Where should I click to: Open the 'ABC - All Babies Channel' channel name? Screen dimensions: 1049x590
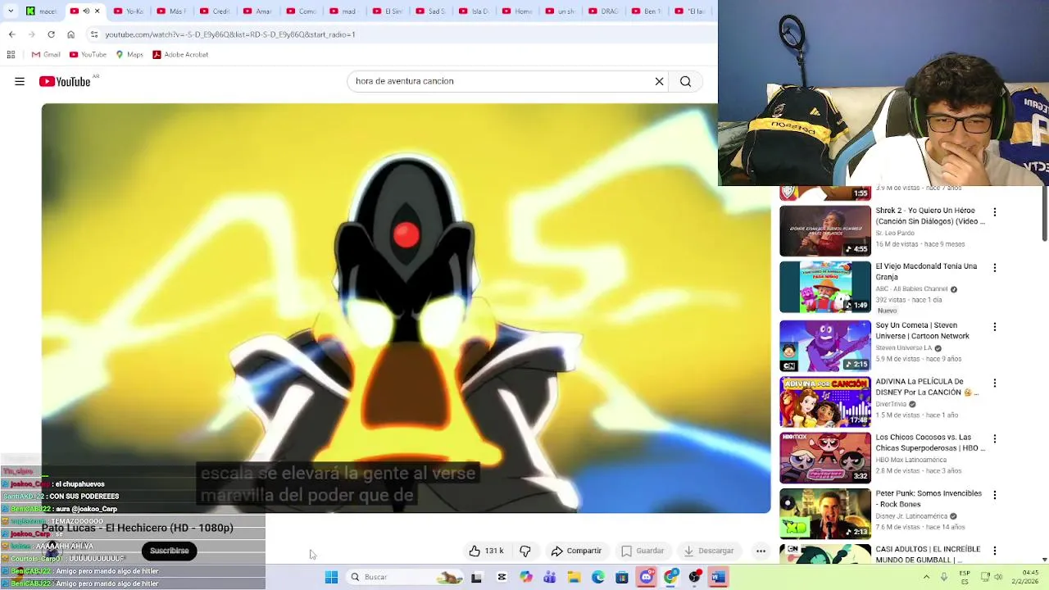[x=911, y=289]
